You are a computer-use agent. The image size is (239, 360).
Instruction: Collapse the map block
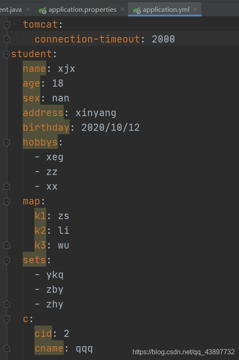pyautogui.click(x=7, y=201)
